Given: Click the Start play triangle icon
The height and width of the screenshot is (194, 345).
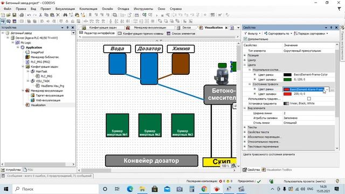Looking at the screenshot, I should coord(157,15).
